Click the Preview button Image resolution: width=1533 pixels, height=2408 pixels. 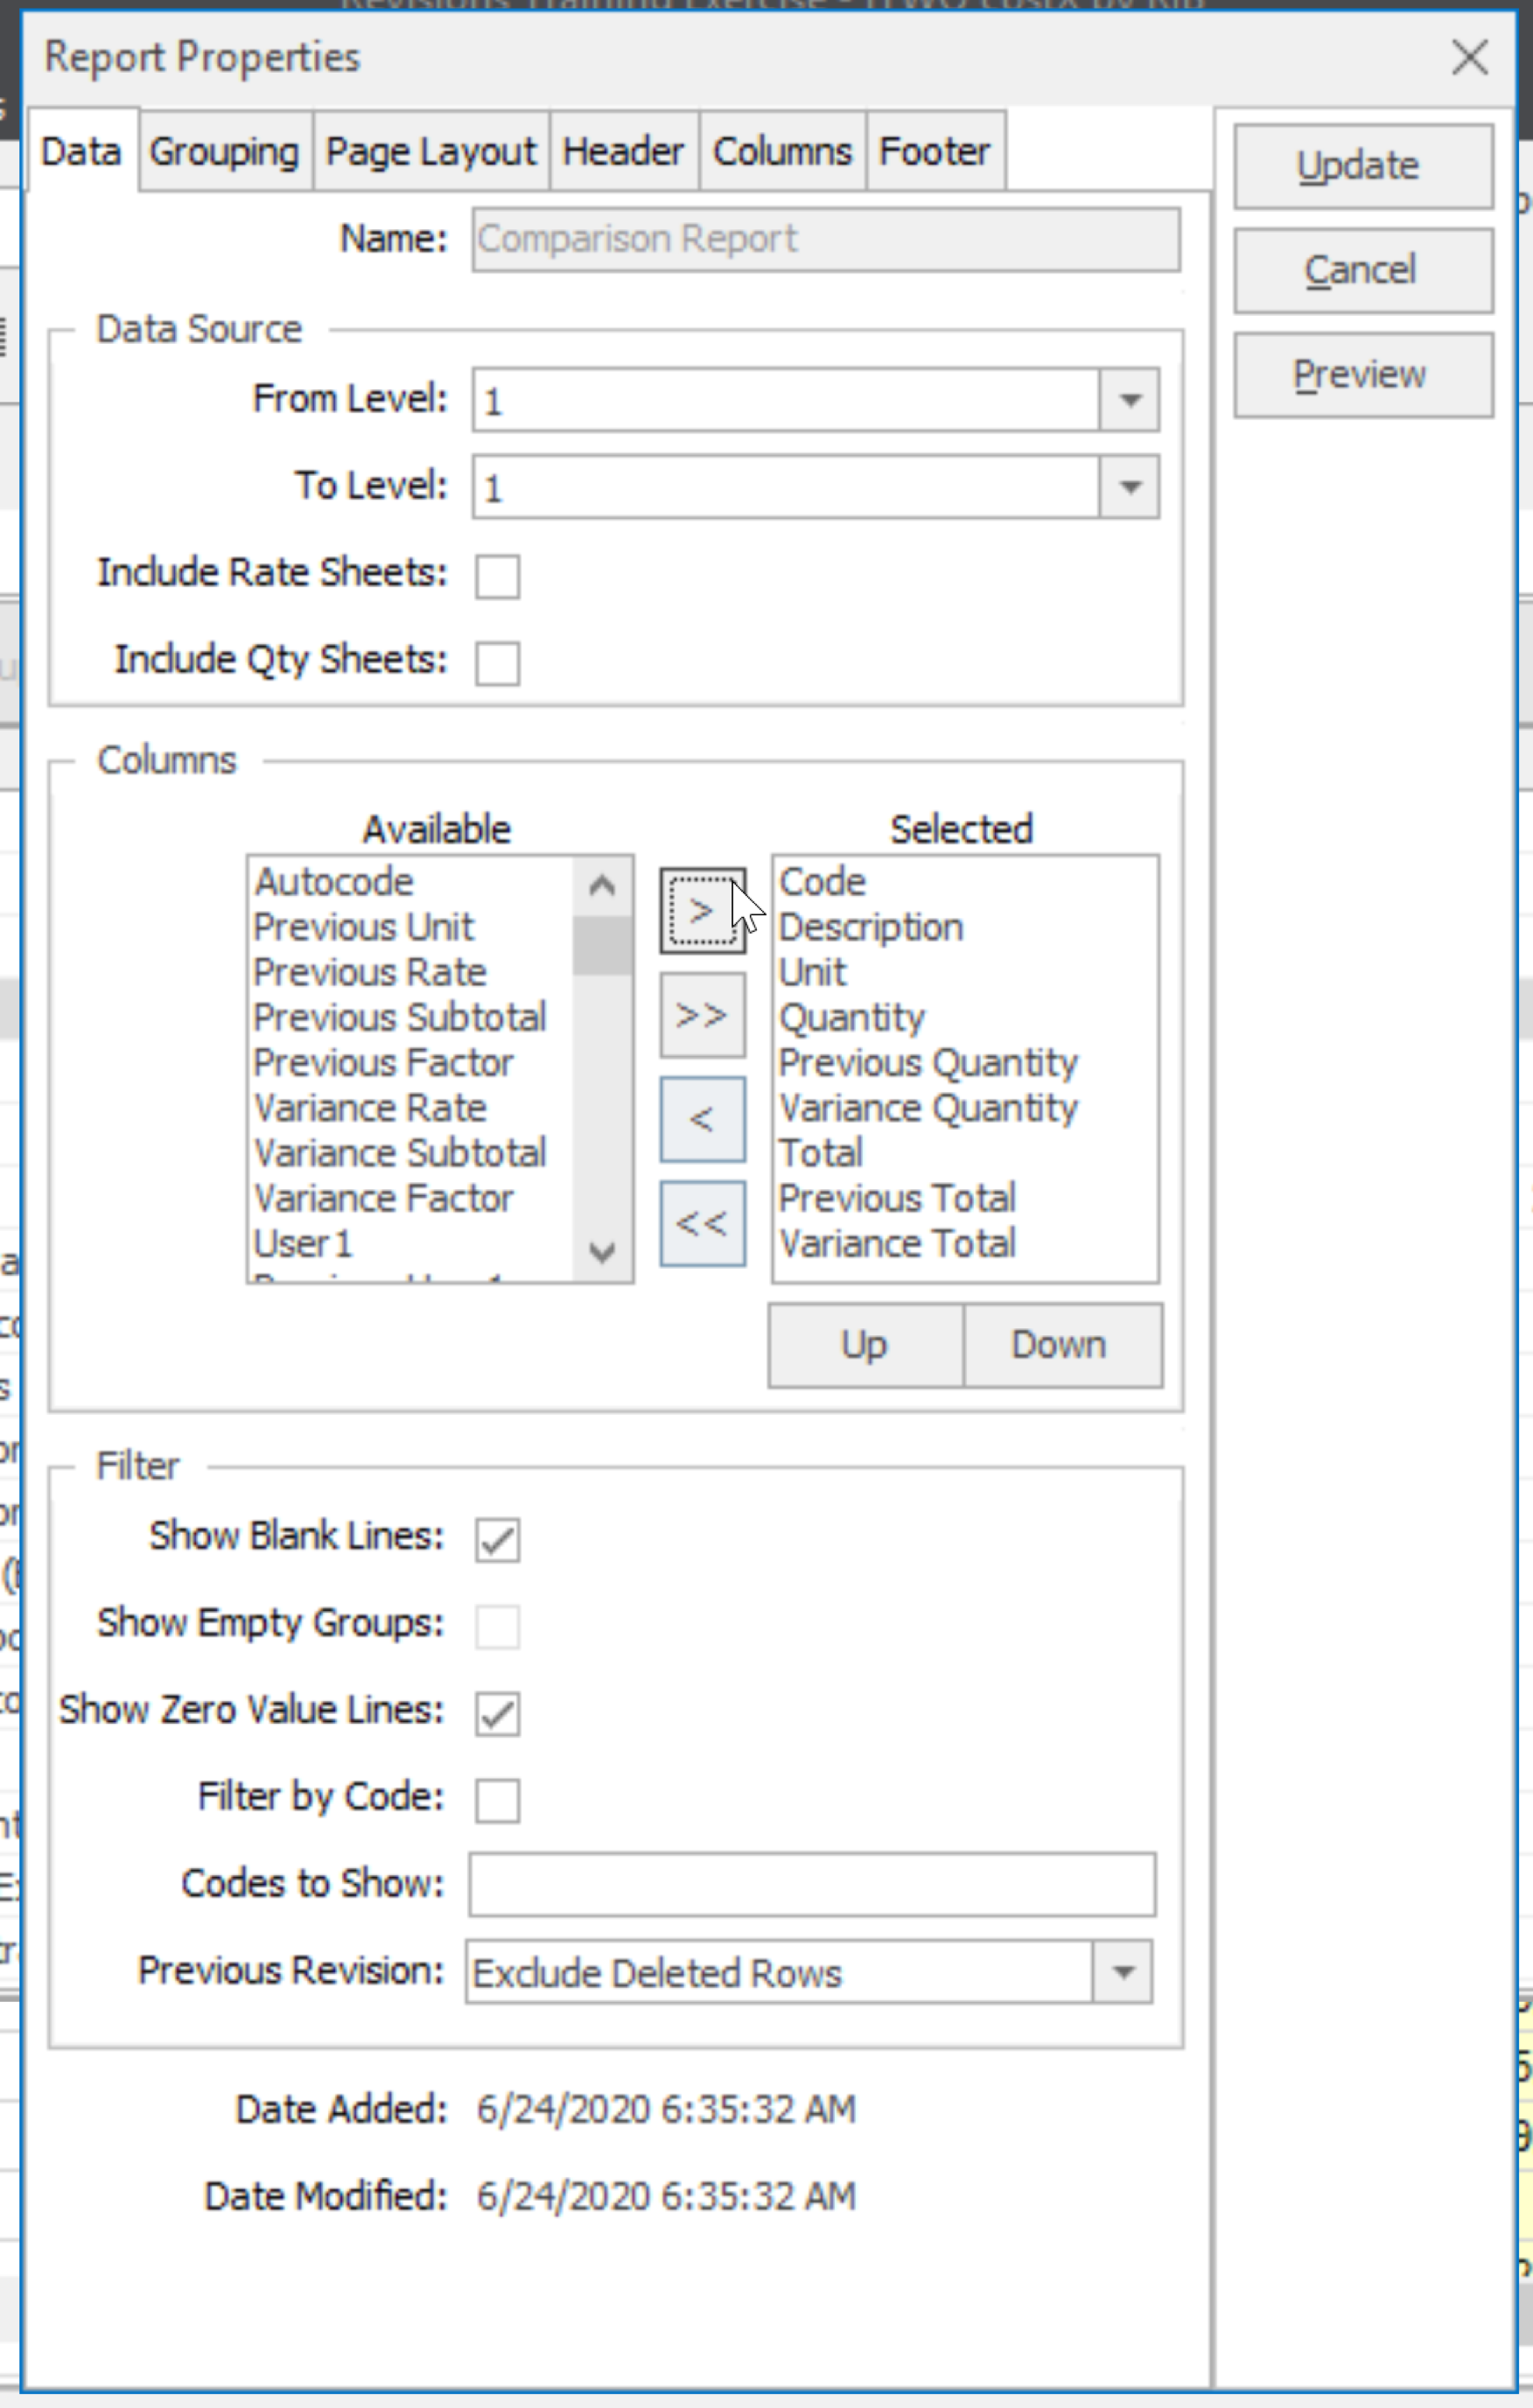click(1363, 375)
